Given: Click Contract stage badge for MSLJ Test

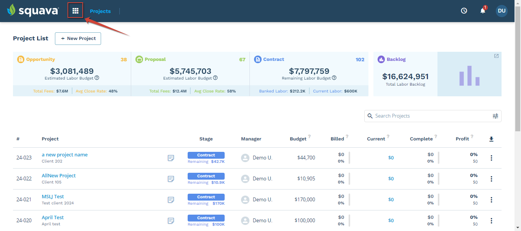Looking at the screenshot, I should coord(206,197).
